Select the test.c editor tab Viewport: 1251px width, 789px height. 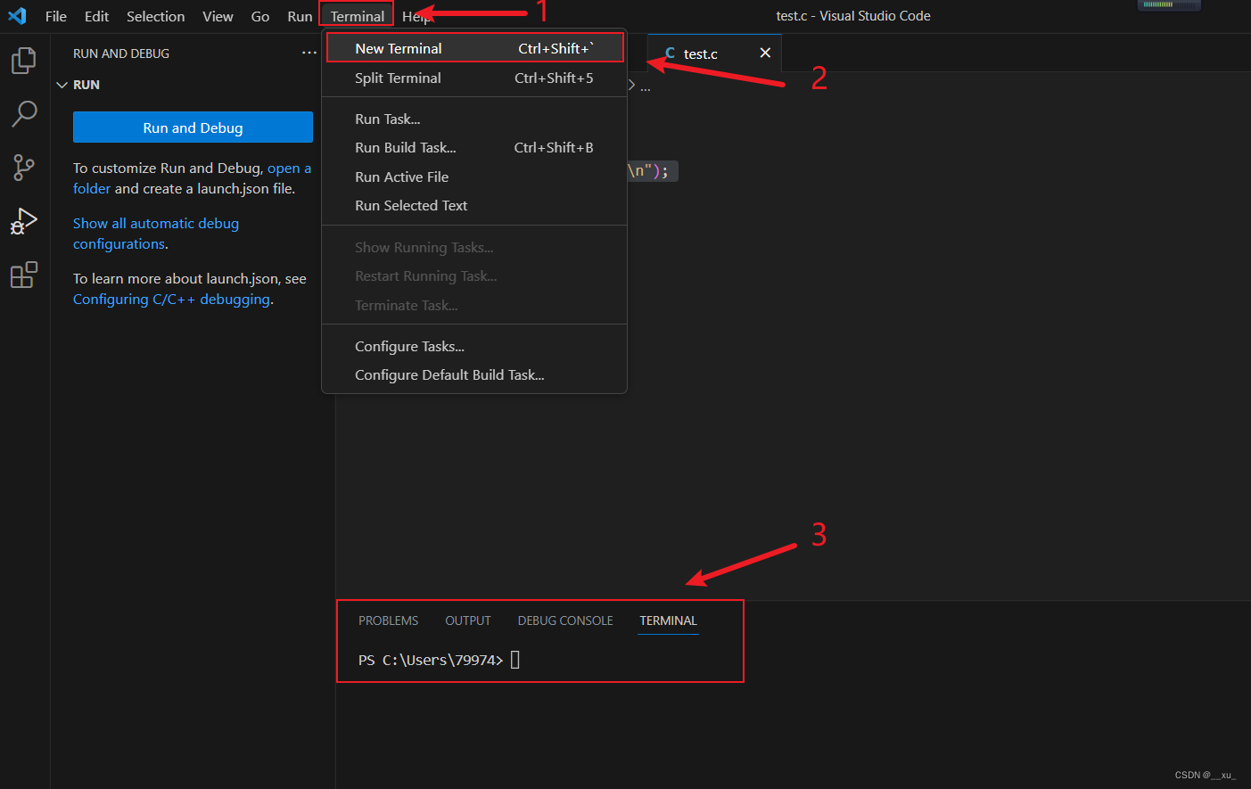tap(714, 53)
